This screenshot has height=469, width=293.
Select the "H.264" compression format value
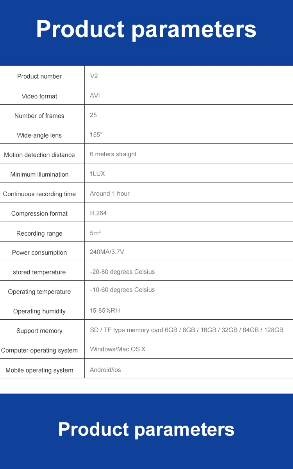pos(98,213)
